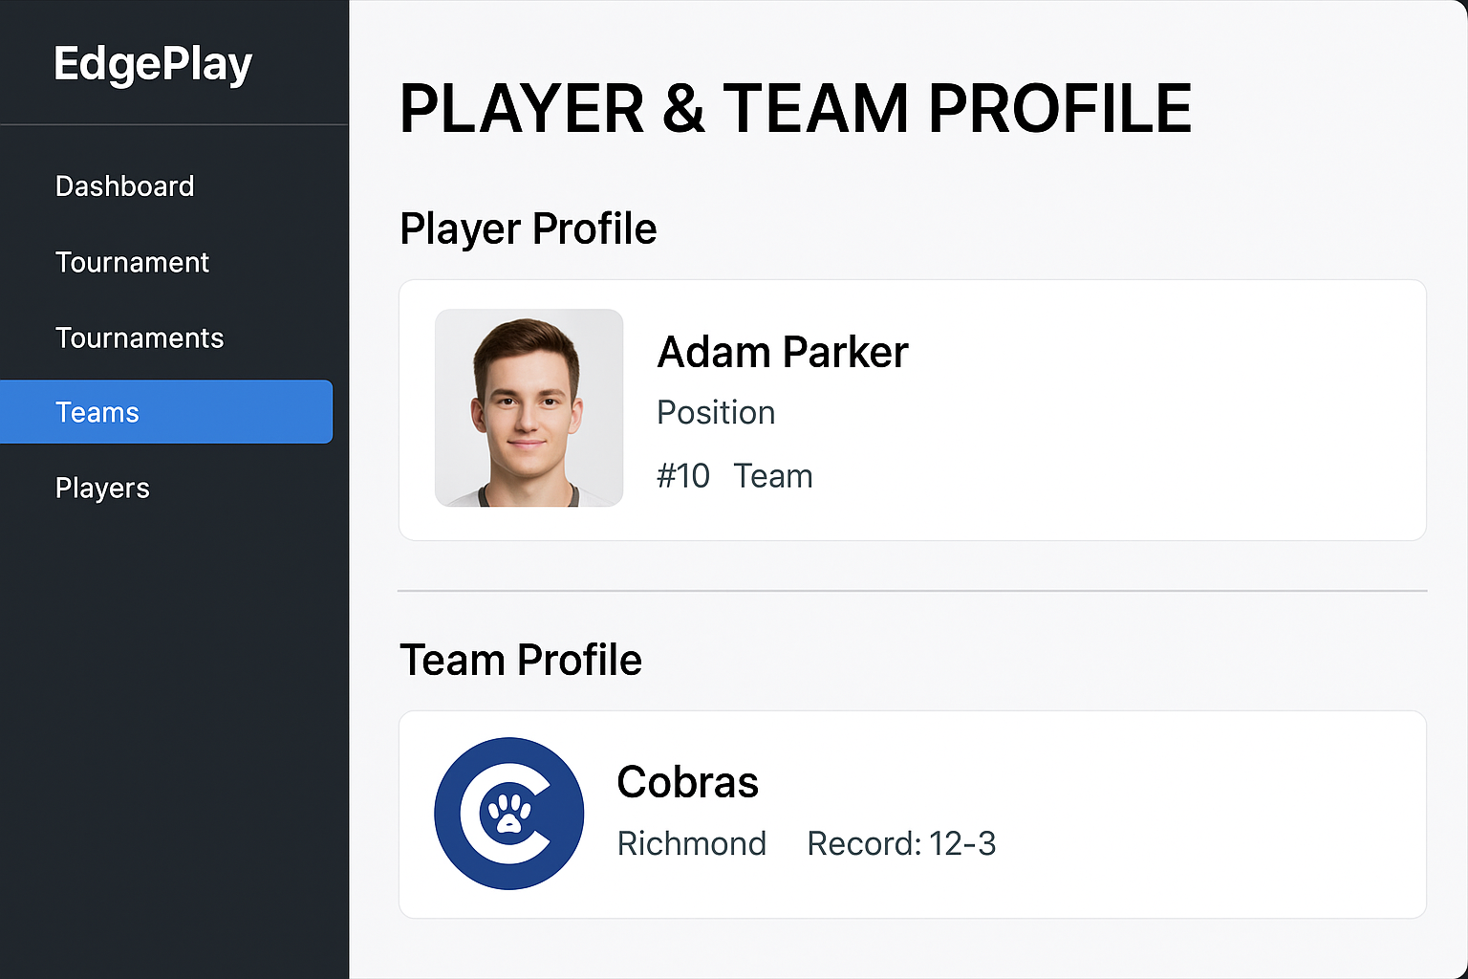The width and height of the screenshot is (1468, 979).
Task: Open the Dashboard section
Action: (x=124, y=185)
